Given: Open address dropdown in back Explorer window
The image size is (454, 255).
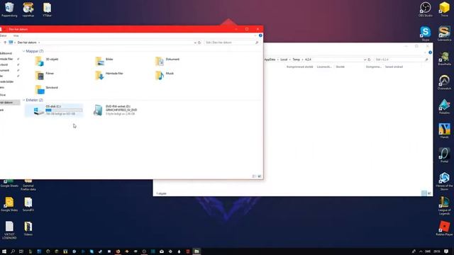Looking at the screenshot, I should click(x=365, y=59).
